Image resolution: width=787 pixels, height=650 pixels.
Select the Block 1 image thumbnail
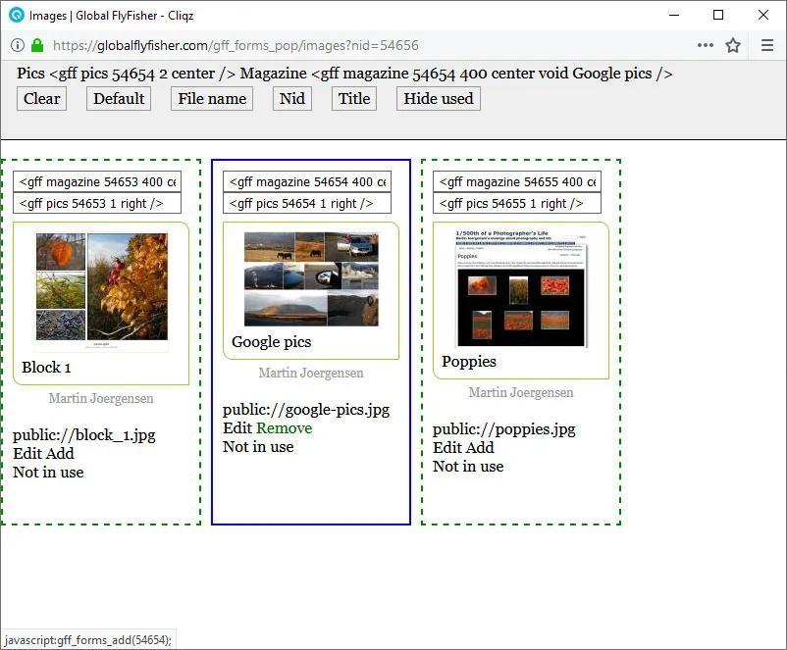click(x=101, y=291)
